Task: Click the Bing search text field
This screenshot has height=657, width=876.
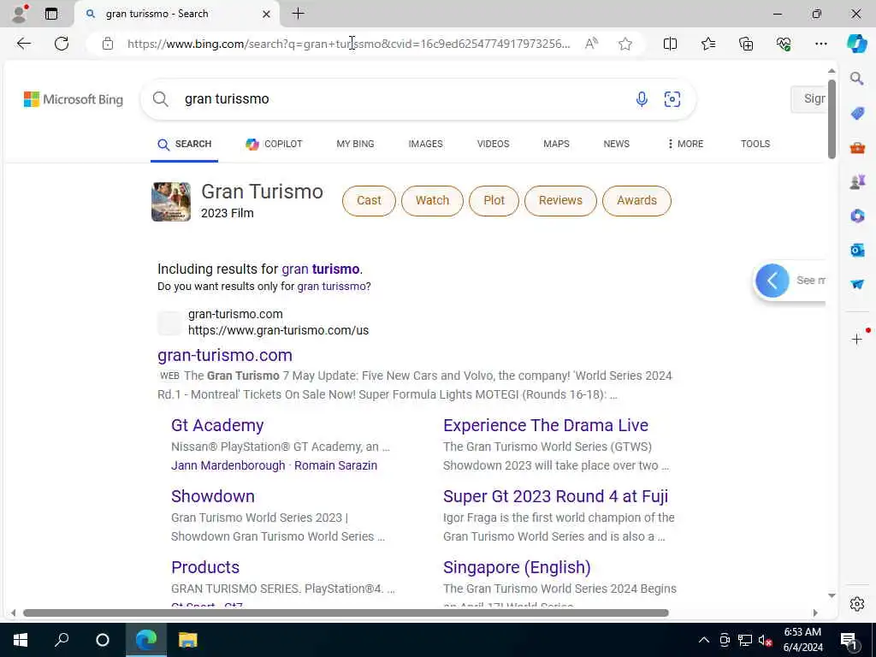Action: 402,99
